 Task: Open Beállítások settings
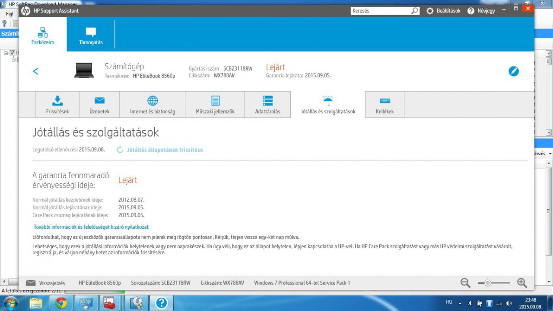[443, 11]
